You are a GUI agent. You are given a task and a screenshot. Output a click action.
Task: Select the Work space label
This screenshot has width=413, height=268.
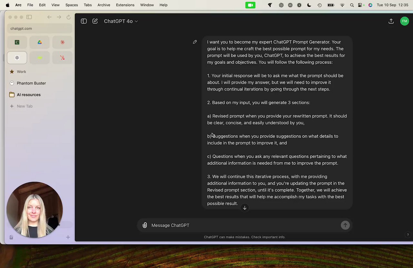[21, 72]
